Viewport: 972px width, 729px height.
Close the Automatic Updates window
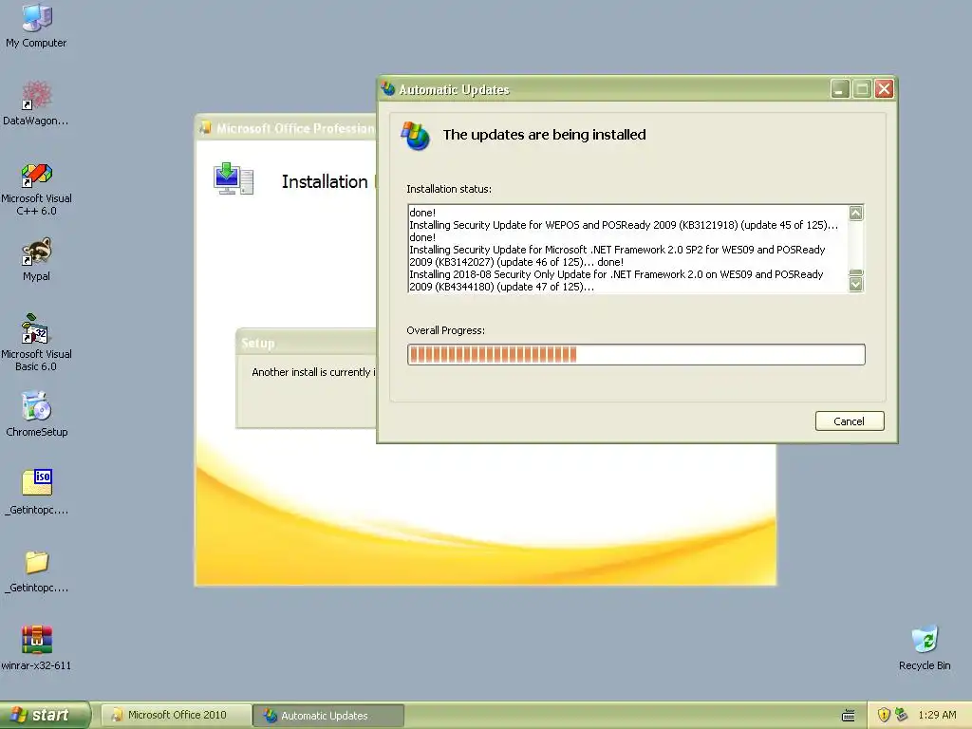tap(884, 89)
